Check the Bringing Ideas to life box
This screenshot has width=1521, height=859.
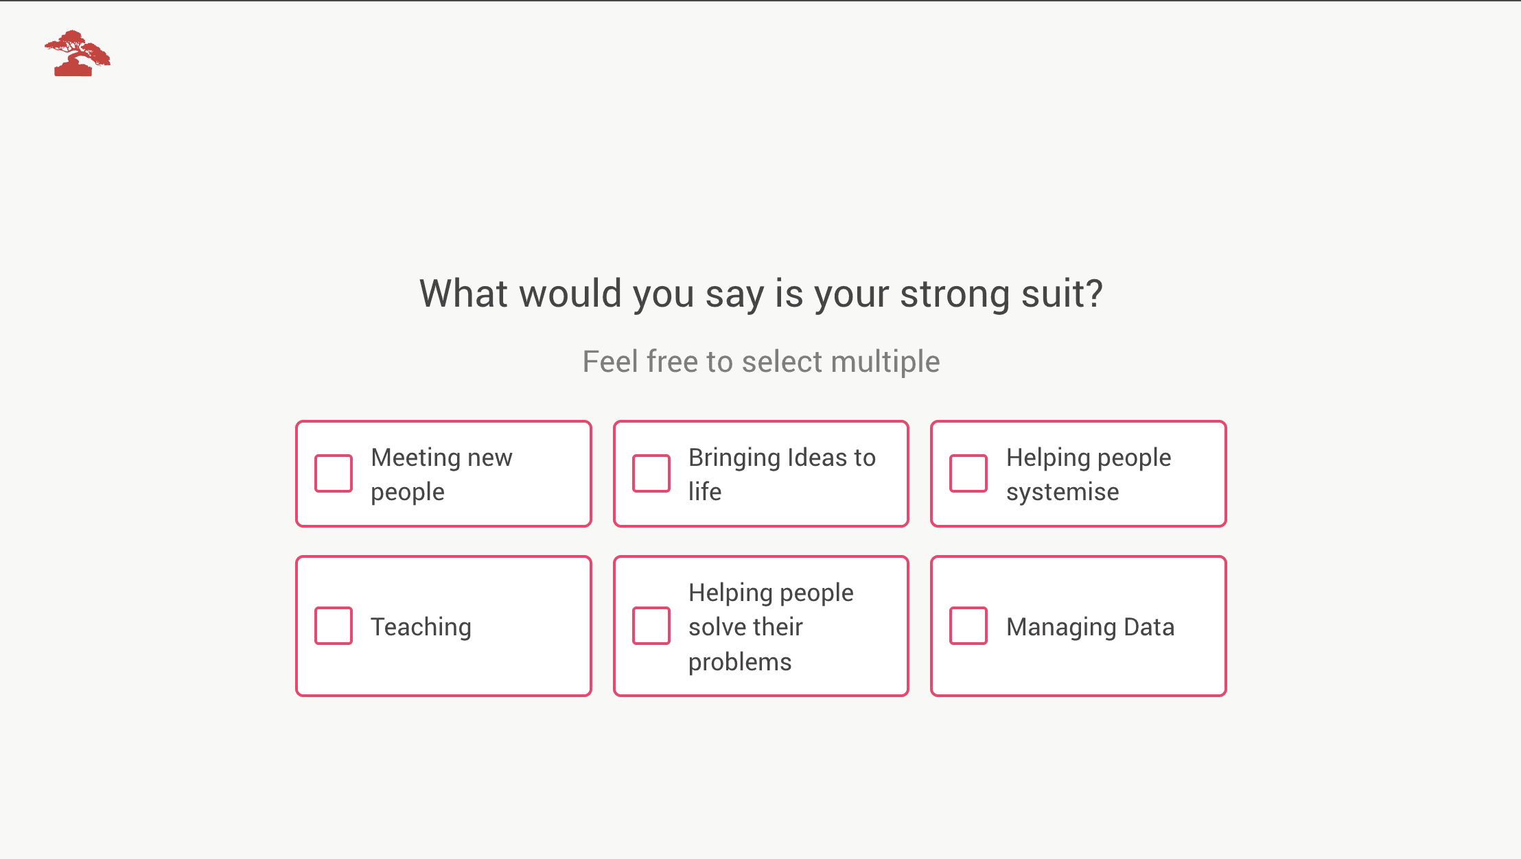pos(651,473)
